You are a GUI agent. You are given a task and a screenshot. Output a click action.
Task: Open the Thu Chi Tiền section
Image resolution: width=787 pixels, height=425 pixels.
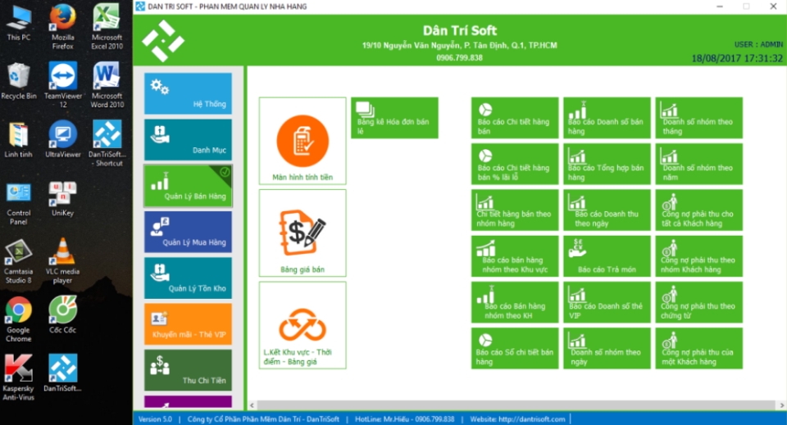(x=188, y=370)
